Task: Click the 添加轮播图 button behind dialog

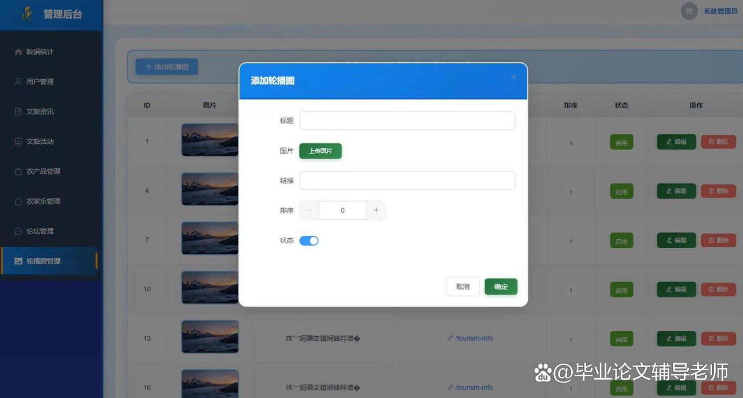Action: [167, 67]
